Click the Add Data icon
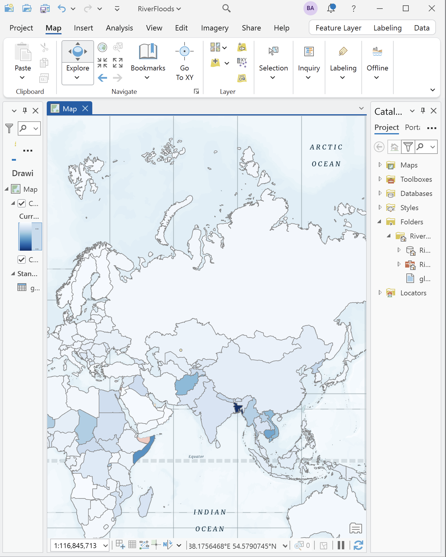Viewport: 446px width, 557px height. pos(215,62)
